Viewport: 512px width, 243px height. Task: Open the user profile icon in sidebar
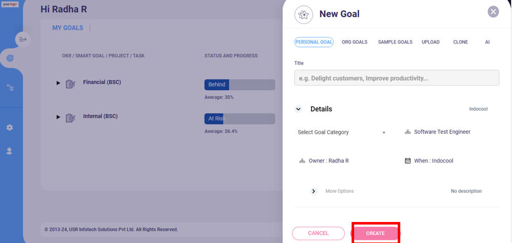click(x=9, y=151)
